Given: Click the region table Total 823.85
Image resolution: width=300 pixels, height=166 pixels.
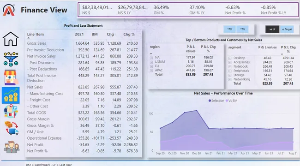Looking at the screenshot, I should (x=191, y=75).
